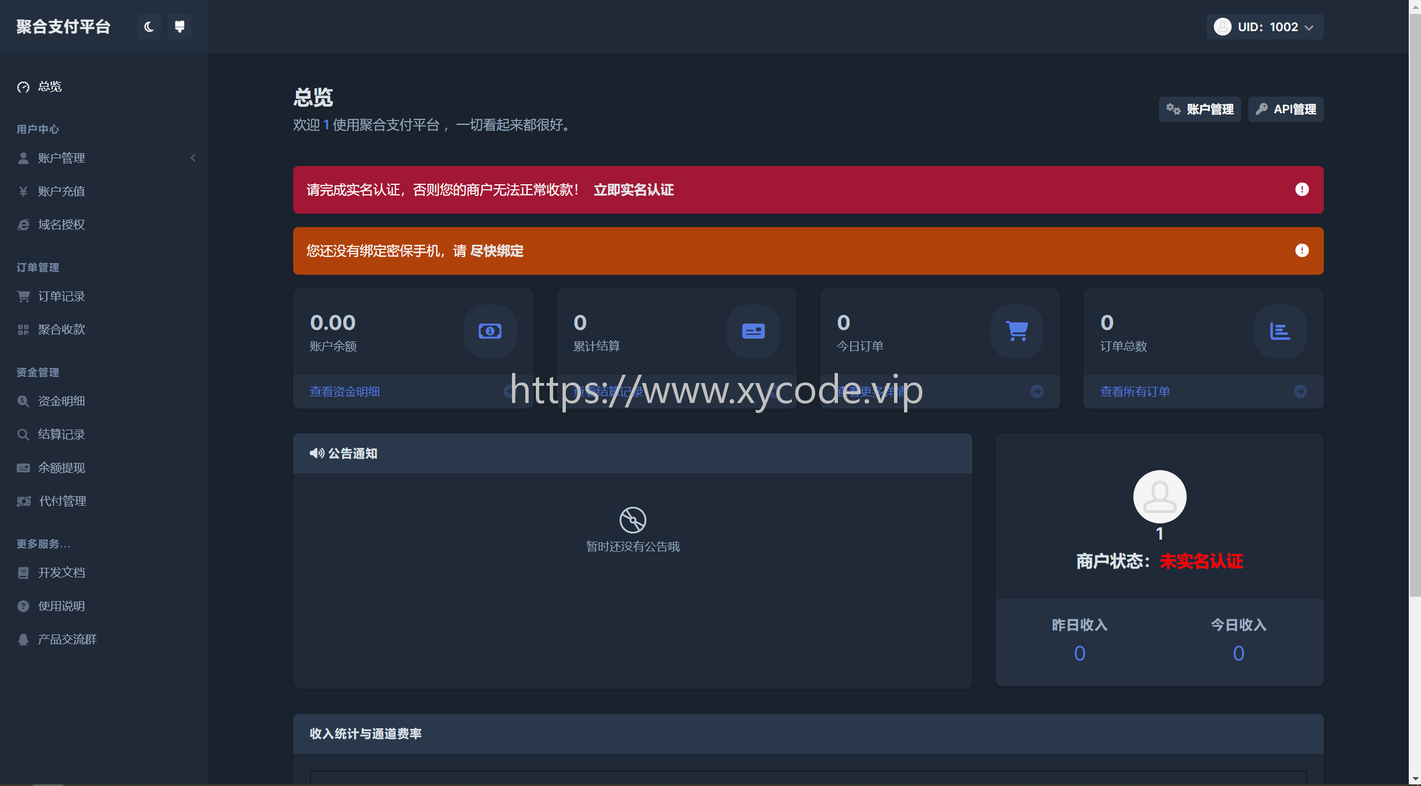Click the magnifier icon beside 结算记录

(23, 434)
